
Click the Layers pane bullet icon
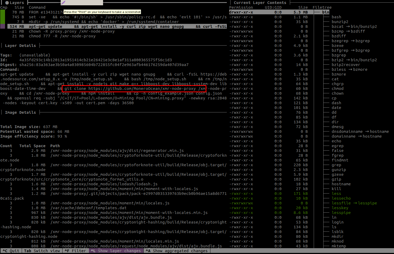7,3
